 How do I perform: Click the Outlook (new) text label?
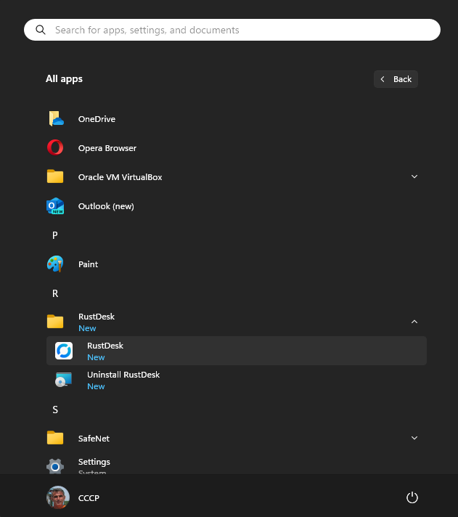pos(106,206)
